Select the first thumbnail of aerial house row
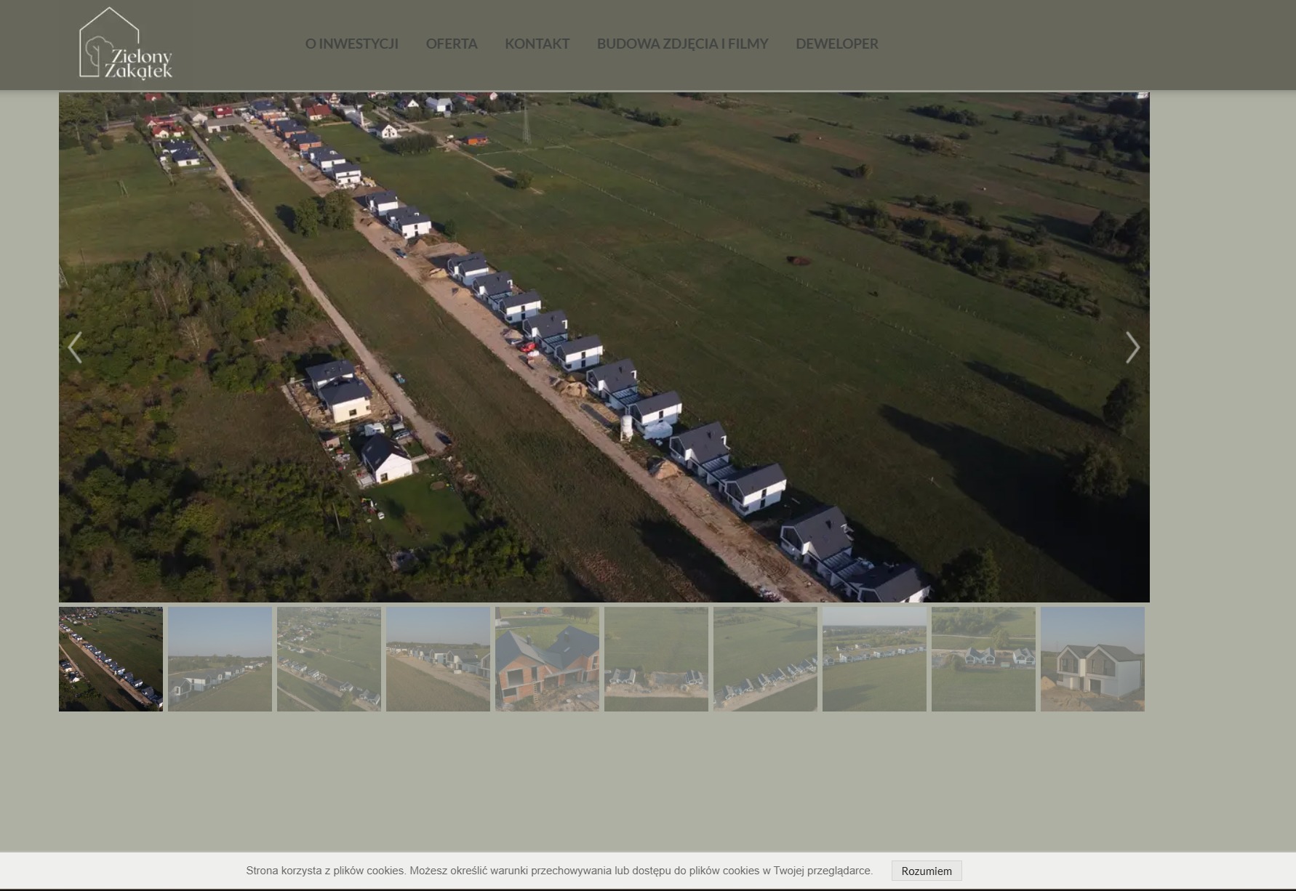 (x=111, y=659)
